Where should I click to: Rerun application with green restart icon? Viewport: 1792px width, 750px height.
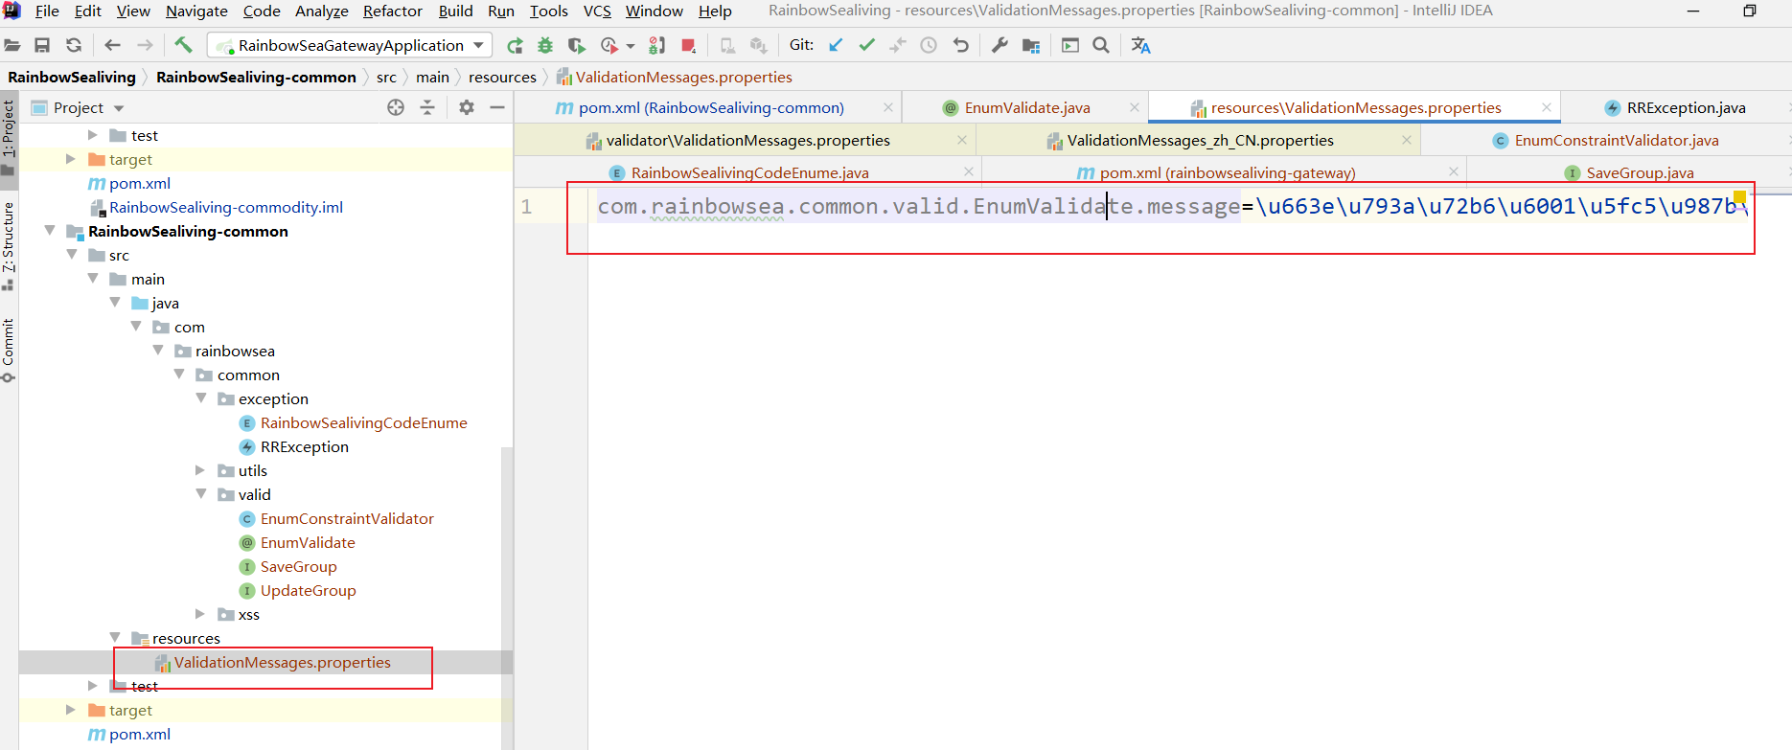tap(515, 45)
